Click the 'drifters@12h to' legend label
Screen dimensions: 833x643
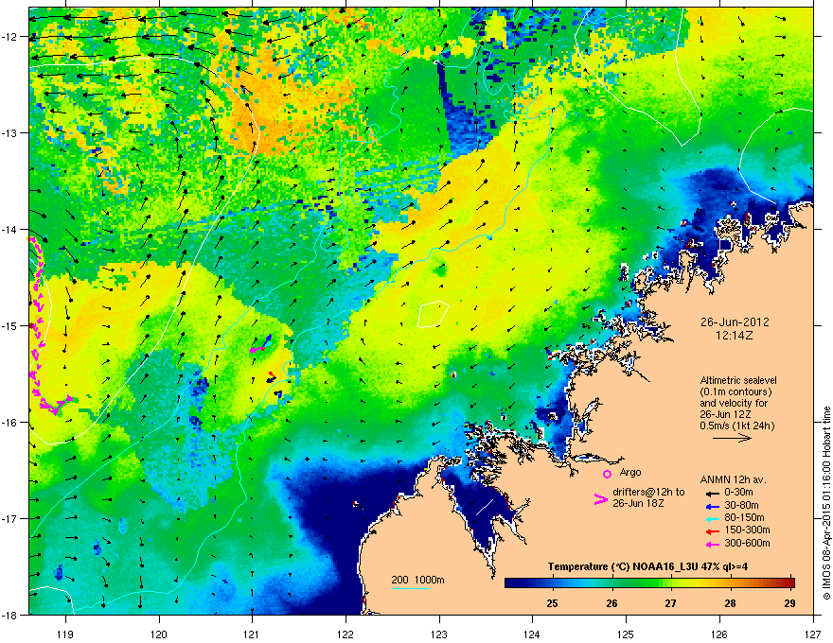click(x=648, y=493)
